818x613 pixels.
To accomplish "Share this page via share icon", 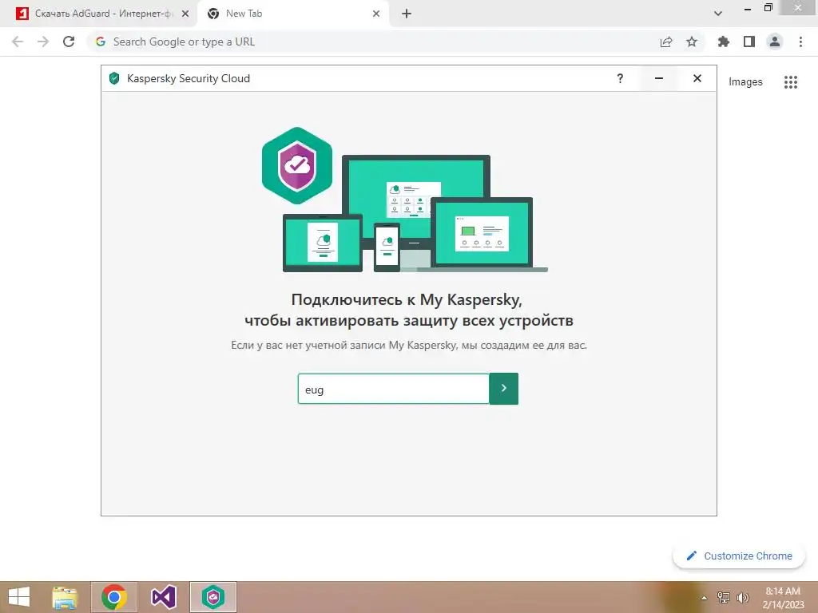I will coord(665,42).
